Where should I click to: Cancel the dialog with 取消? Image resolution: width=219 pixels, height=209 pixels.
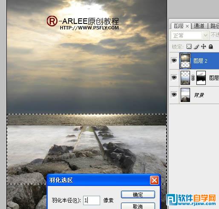[x=138, y=206]
